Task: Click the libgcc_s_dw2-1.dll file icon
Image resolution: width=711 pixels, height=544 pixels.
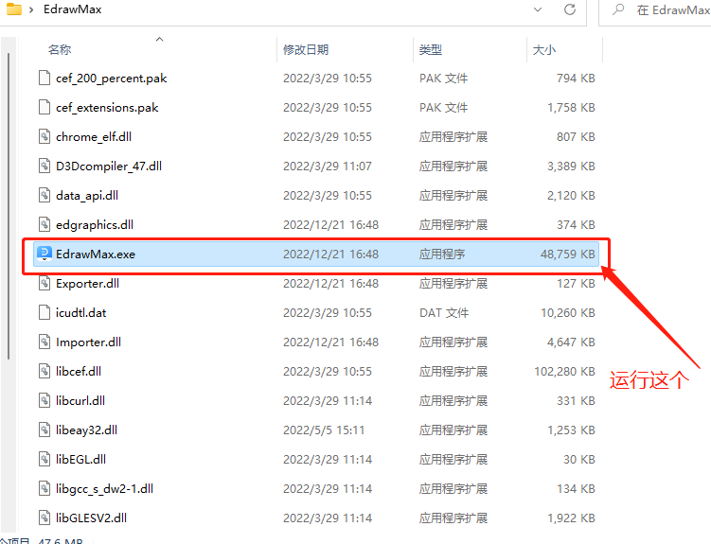Action: pyautogui.click(x=44, y=489)
